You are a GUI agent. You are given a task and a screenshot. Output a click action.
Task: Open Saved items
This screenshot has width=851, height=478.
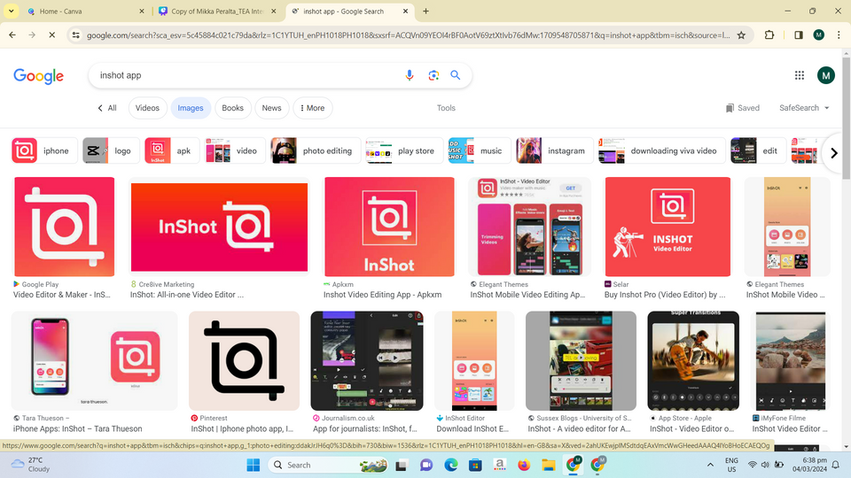click(x=743, y=108)
